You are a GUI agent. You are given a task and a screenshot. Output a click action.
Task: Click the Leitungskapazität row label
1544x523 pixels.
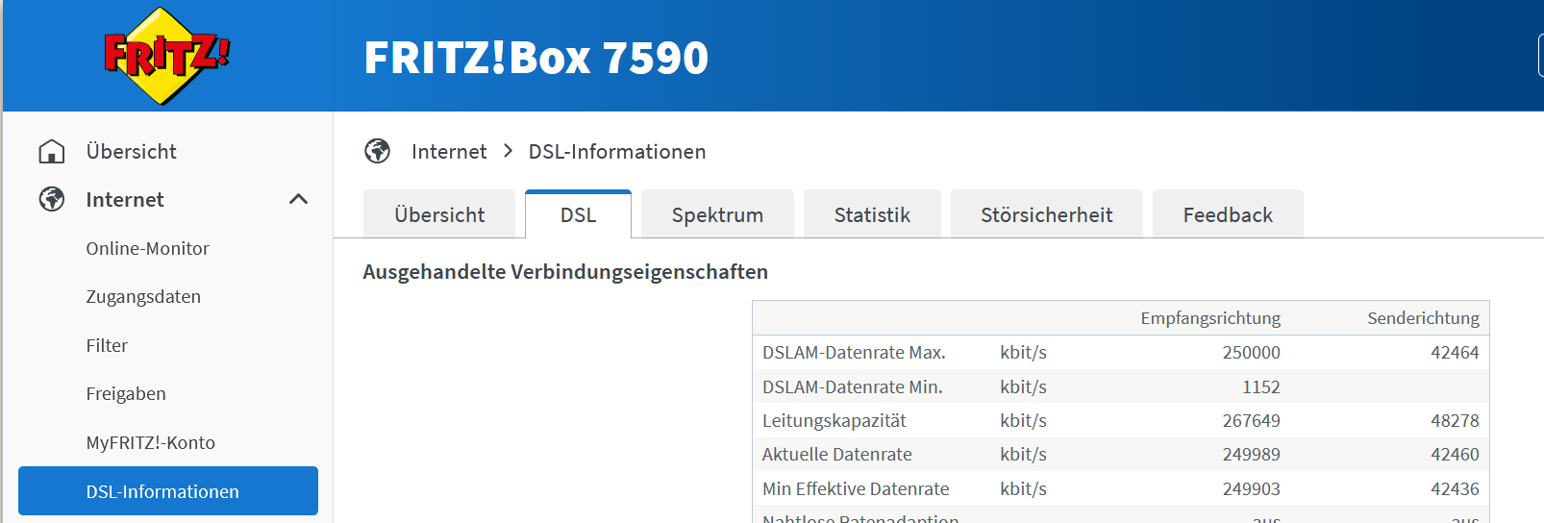tap(834, 421)
